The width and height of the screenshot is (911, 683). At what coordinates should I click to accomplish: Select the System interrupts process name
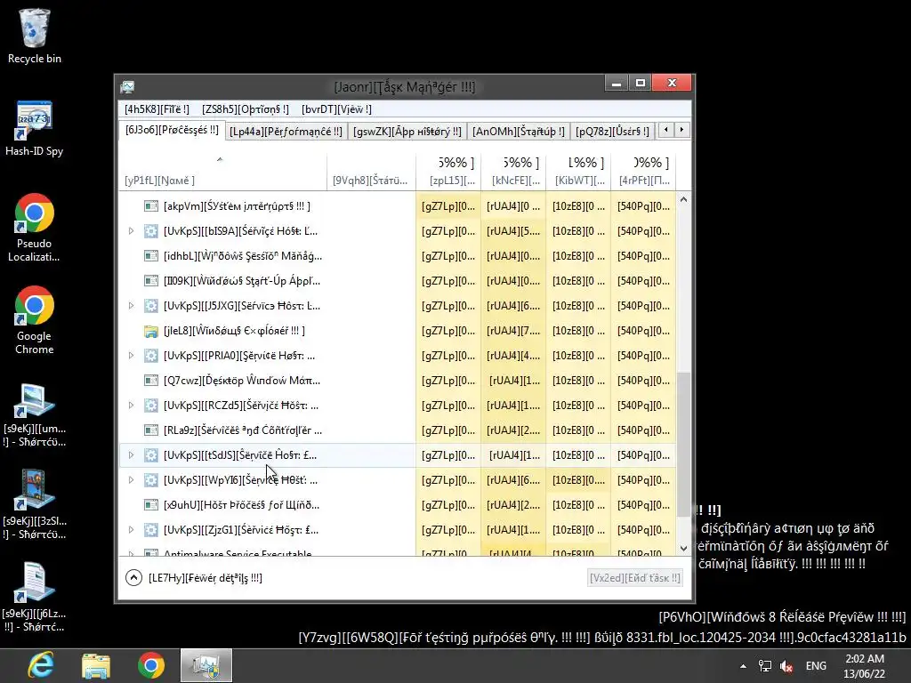237,206
